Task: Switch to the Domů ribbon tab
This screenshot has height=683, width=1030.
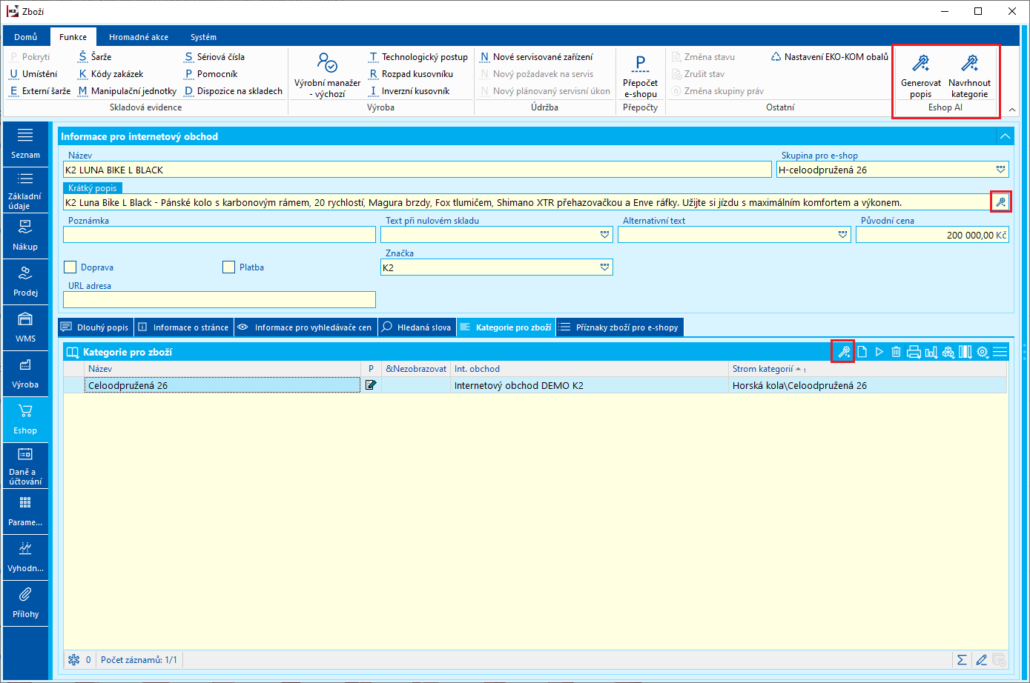Action: coord(26,37)
